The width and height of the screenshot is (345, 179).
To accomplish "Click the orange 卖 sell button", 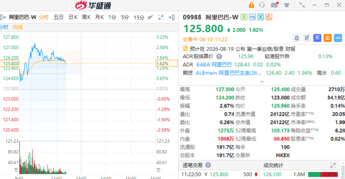I will point(328,38).
